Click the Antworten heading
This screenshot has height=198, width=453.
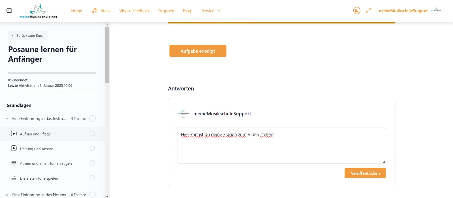tap(181, 89)
